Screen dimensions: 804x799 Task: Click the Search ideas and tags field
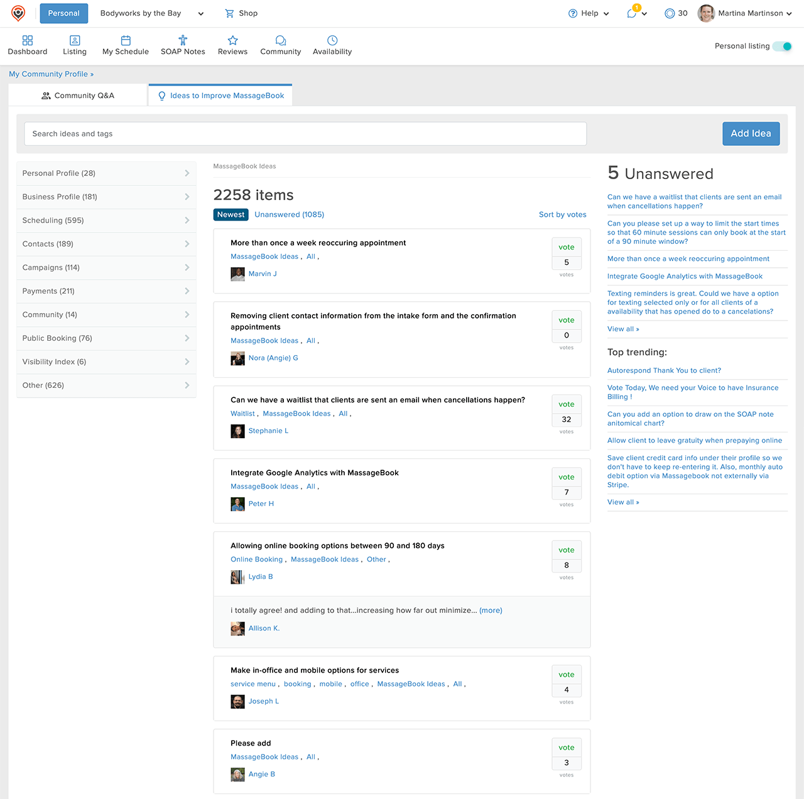tap(305, 134)
